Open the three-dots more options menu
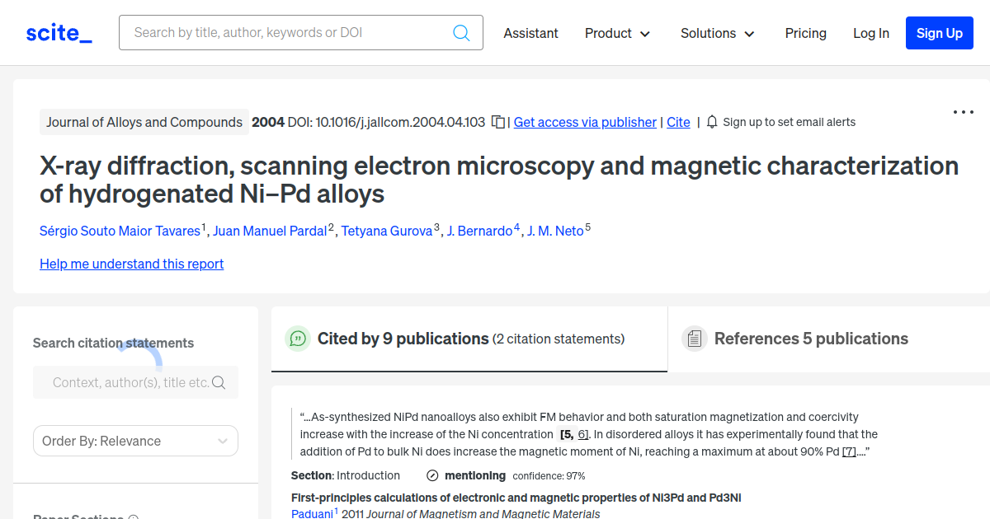 964,112
